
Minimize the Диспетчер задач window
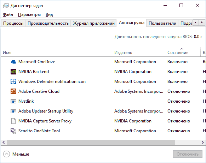(x=165, y=5)
